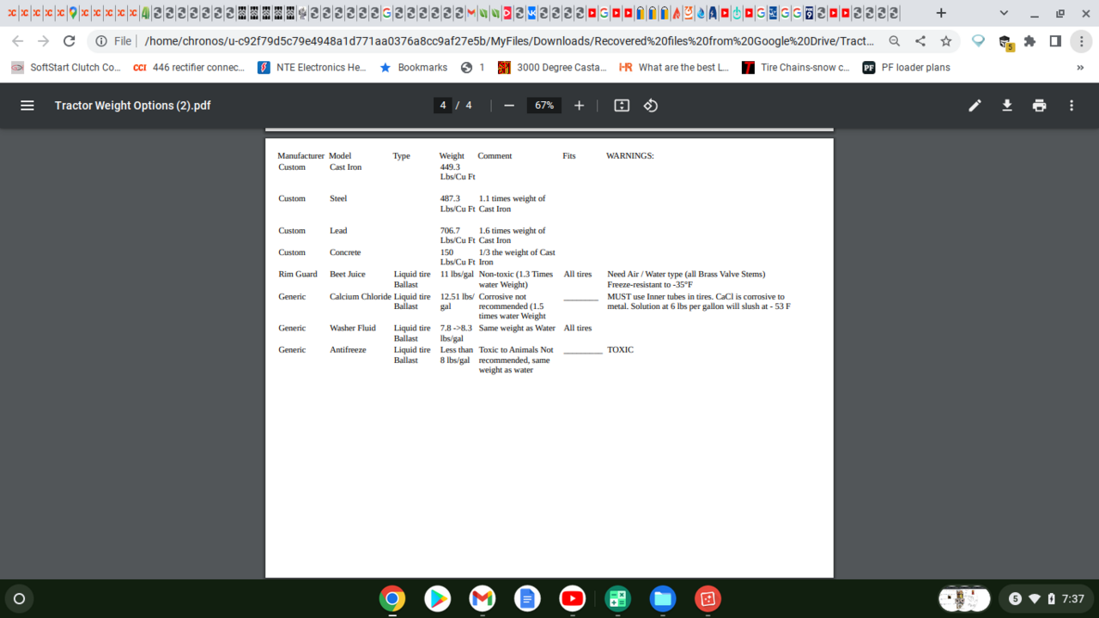Rotate the PDF counterclockwise
The height and width of the screenshot is (618, 1099).
(651, 106)
